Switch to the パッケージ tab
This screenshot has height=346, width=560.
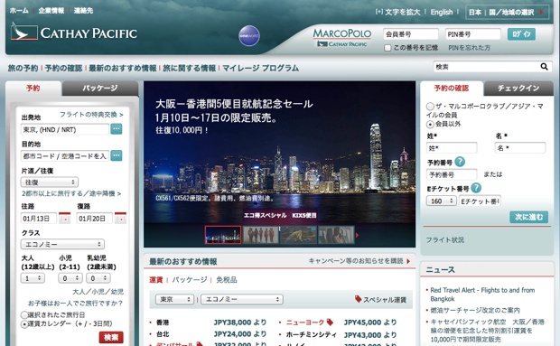(x=100, y=89)
